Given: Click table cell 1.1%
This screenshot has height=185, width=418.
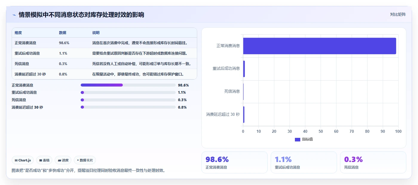Looking at the screenshot, I should click(x=63, y=53).
